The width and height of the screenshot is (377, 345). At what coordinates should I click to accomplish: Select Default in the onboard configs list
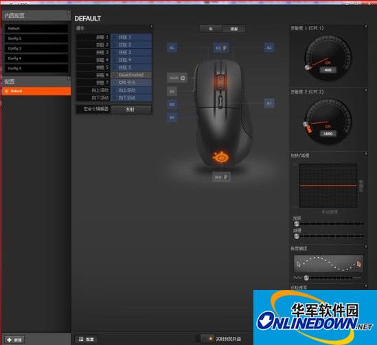pyautogui.click(x=36, y=28)
